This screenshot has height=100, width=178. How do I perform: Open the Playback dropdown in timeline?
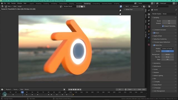pos(9,89)
